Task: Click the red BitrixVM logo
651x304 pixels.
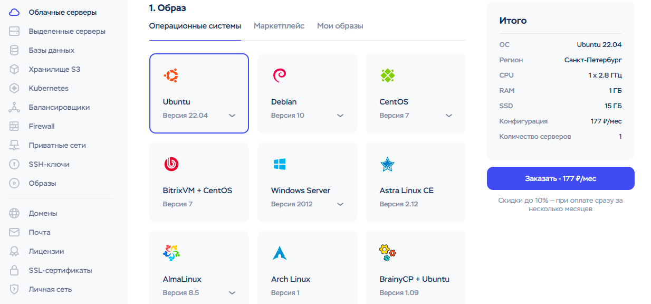Action: pyautogui.click(x=171, y=164)
